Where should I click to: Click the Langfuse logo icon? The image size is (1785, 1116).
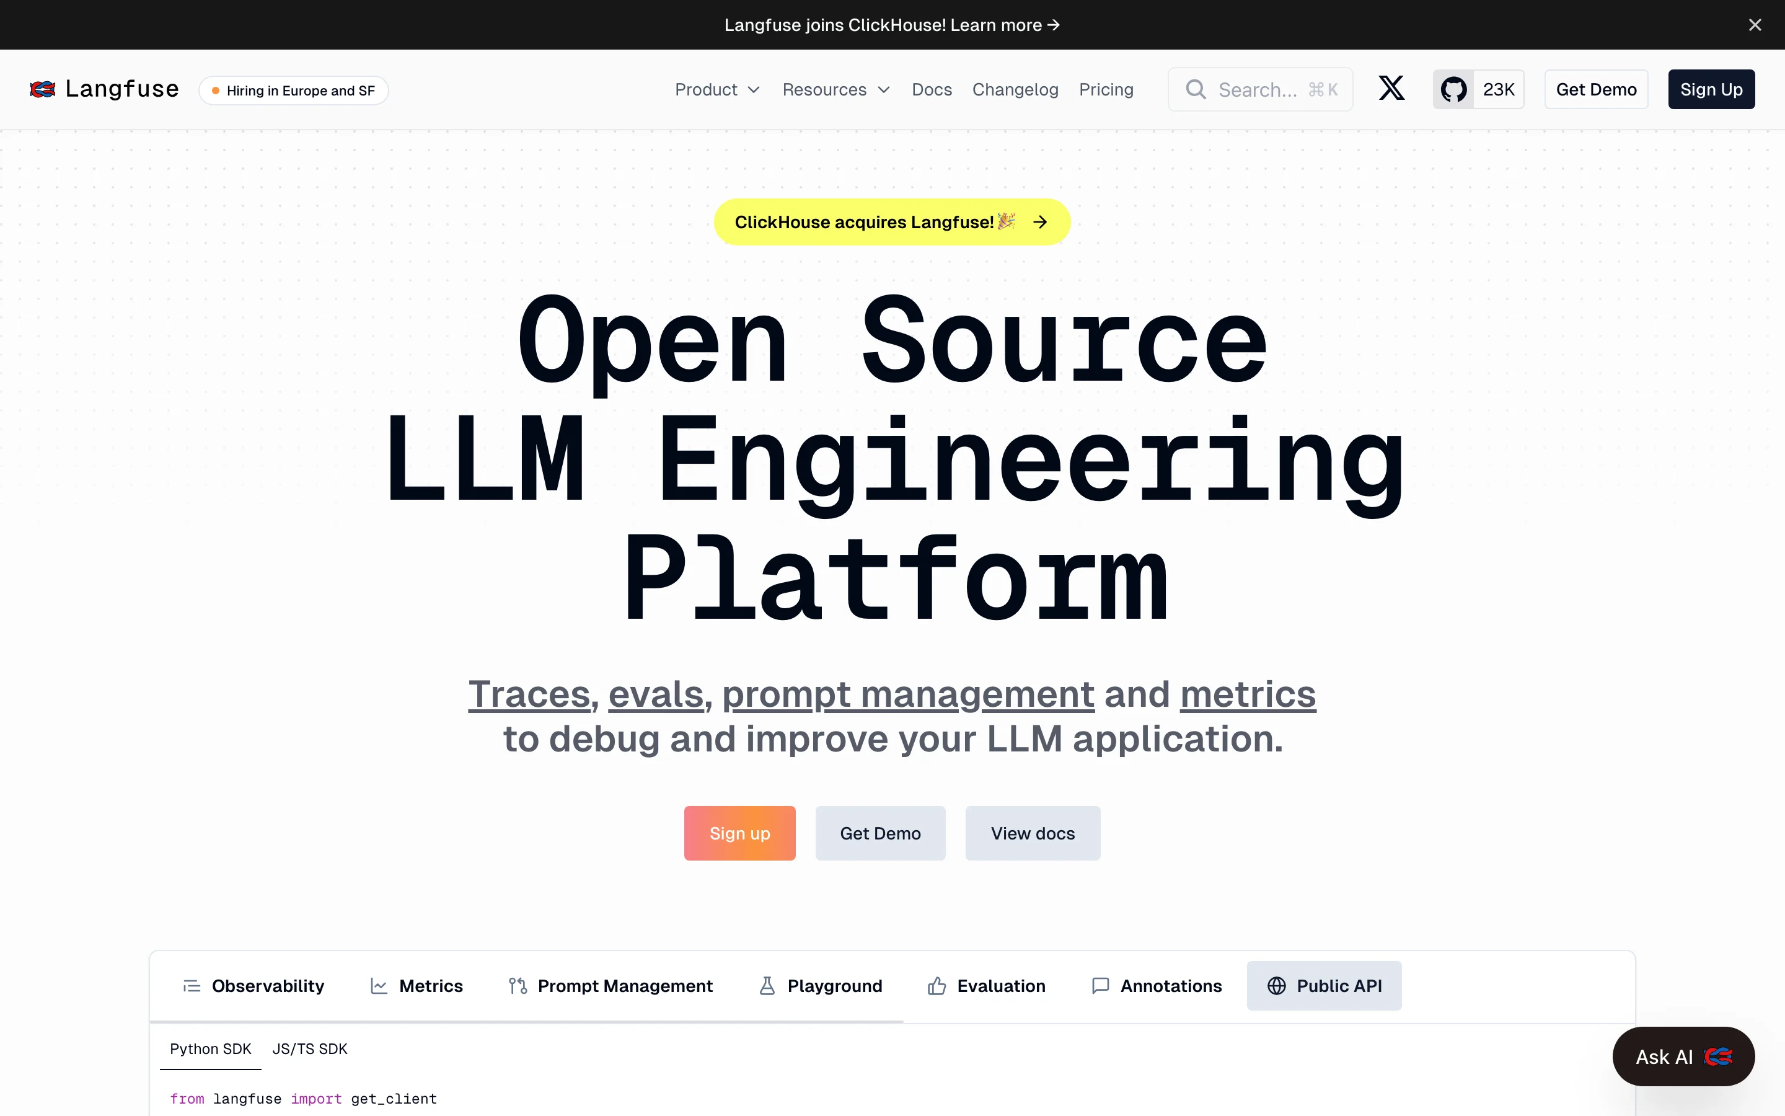[x=43, y=89]
